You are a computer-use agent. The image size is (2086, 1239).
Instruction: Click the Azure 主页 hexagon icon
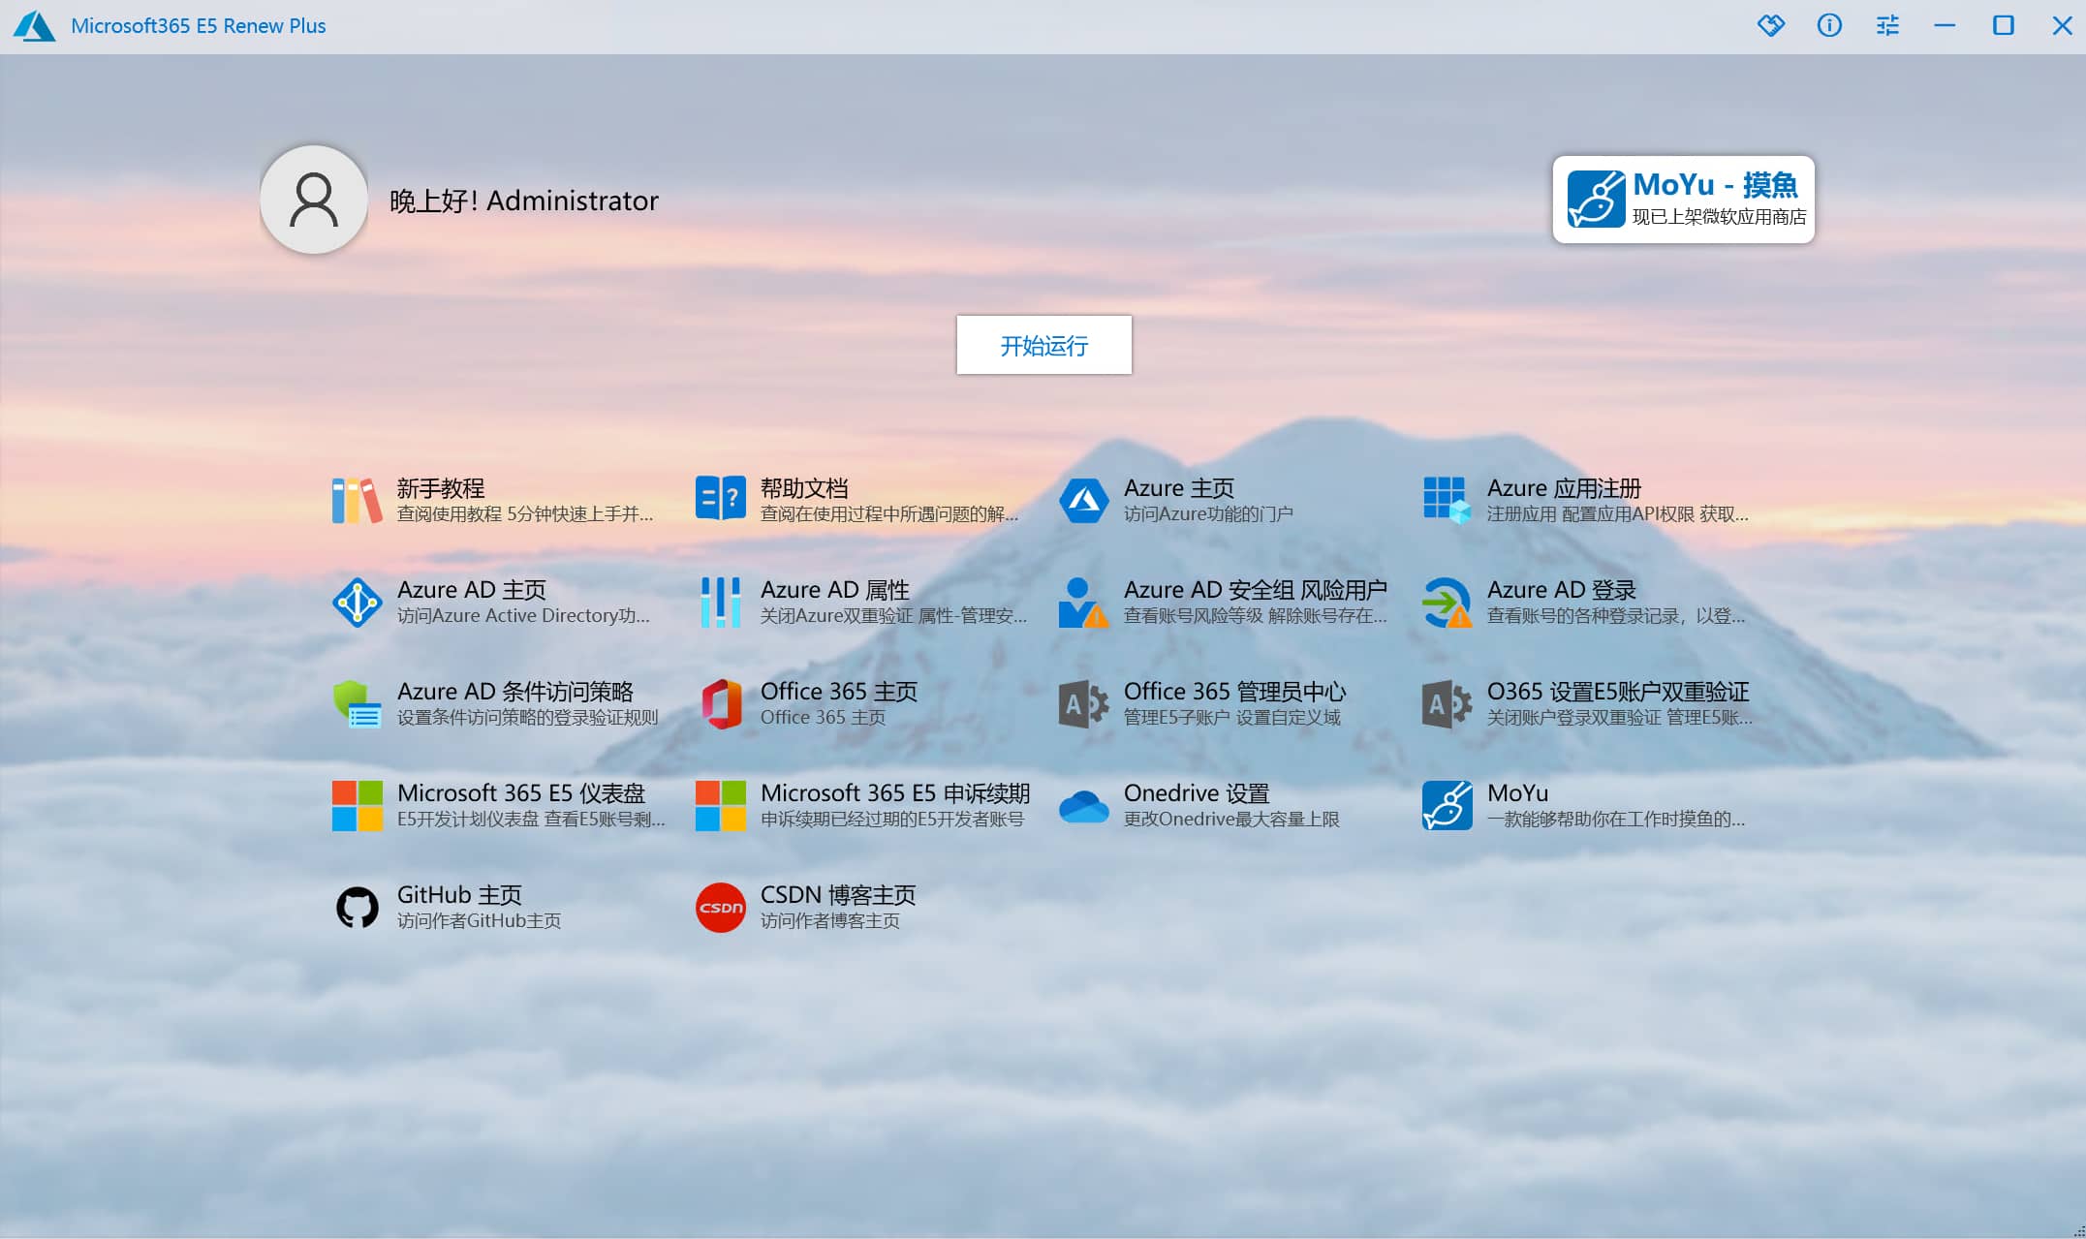[1084, 500]
